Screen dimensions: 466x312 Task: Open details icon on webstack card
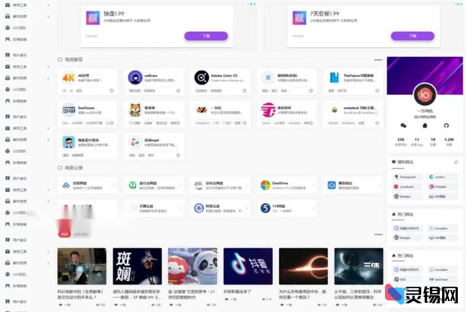(x=377, y=123)
